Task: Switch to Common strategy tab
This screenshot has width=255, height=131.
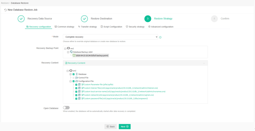Action: [64, 27]
